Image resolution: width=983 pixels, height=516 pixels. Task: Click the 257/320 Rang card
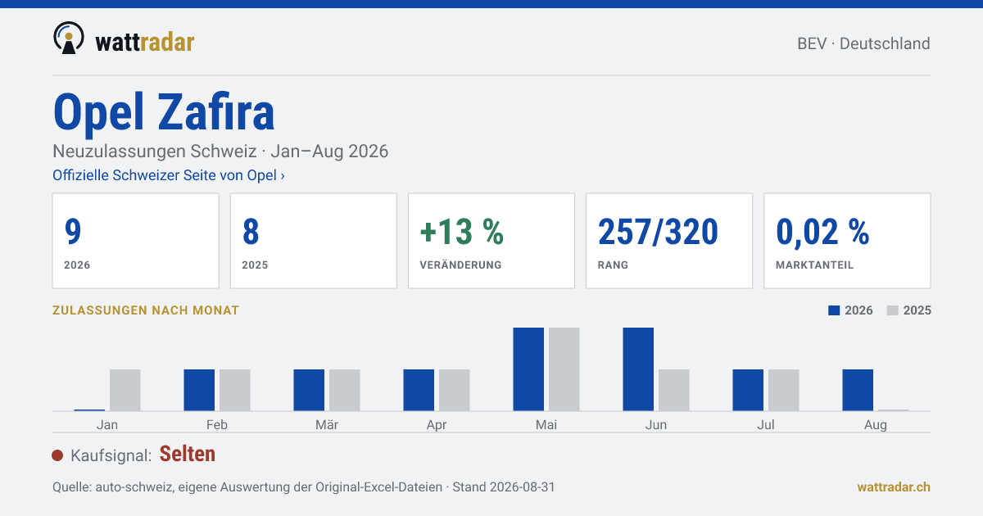669,241
